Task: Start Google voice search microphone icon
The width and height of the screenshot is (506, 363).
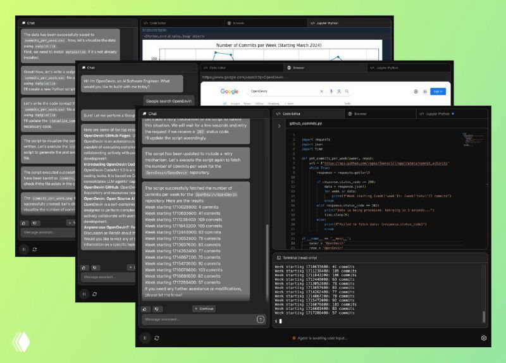Action: [x=331, y=91]
